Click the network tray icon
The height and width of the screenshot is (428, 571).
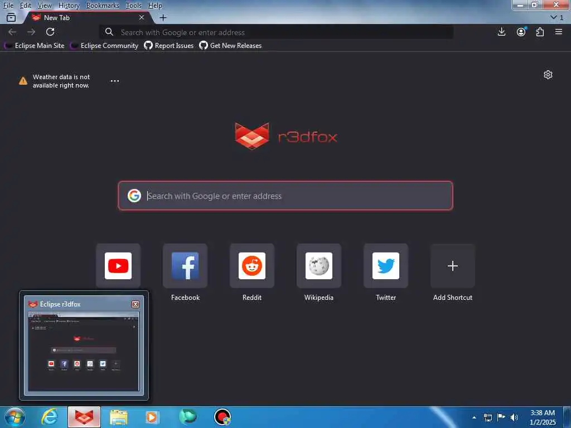pos(488,417)
